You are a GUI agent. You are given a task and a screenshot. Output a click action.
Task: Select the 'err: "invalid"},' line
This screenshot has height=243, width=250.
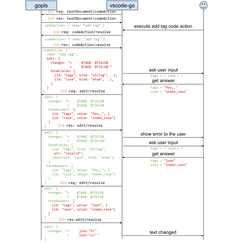click(x=69, y=153)
